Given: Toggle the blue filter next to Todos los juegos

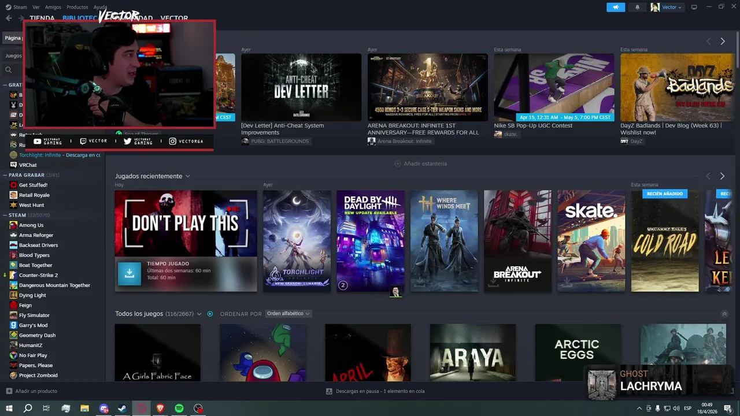Looking at the screenshot, I should [210, 314].
